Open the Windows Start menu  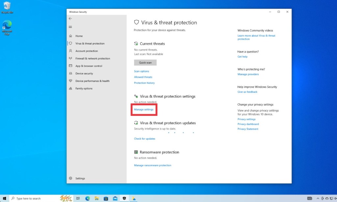click(5, 198)
